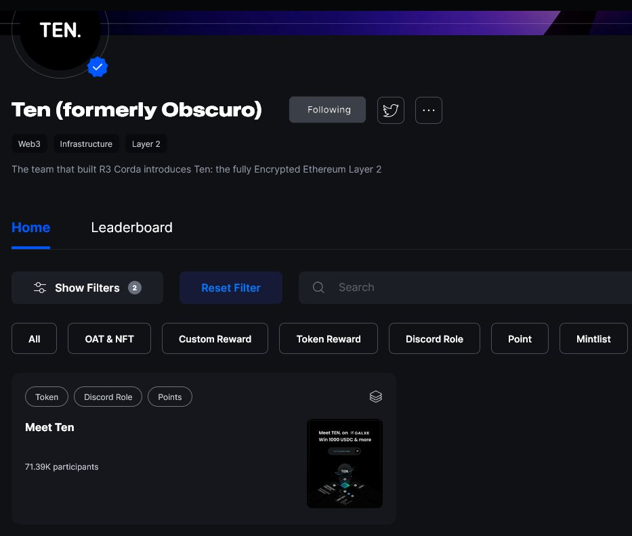Viewport: 632px width, 536px height.
Task: Reset the applied filters
Action: pos(231,288)
